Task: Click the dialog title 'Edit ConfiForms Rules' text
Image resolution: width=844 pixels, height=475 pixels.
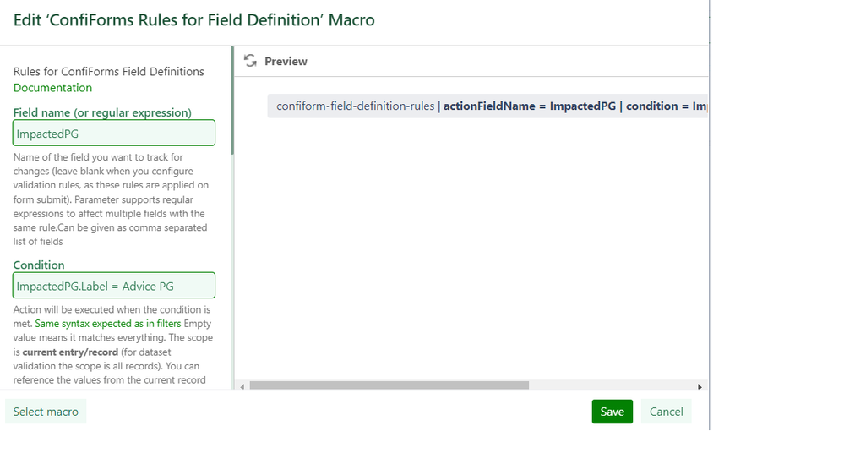Action: click(x=193, y=20)
